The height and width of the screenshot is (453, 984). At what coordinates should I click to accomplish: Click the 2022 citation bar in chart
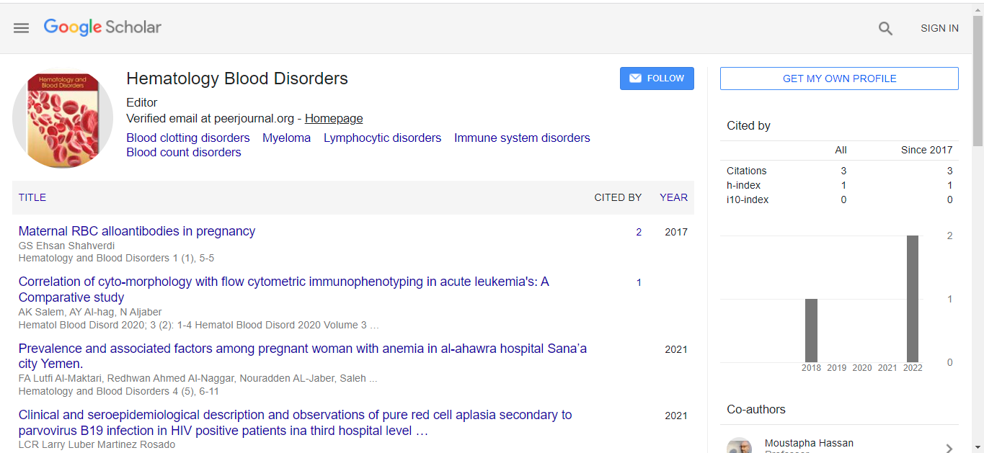[x=913, y=299]
